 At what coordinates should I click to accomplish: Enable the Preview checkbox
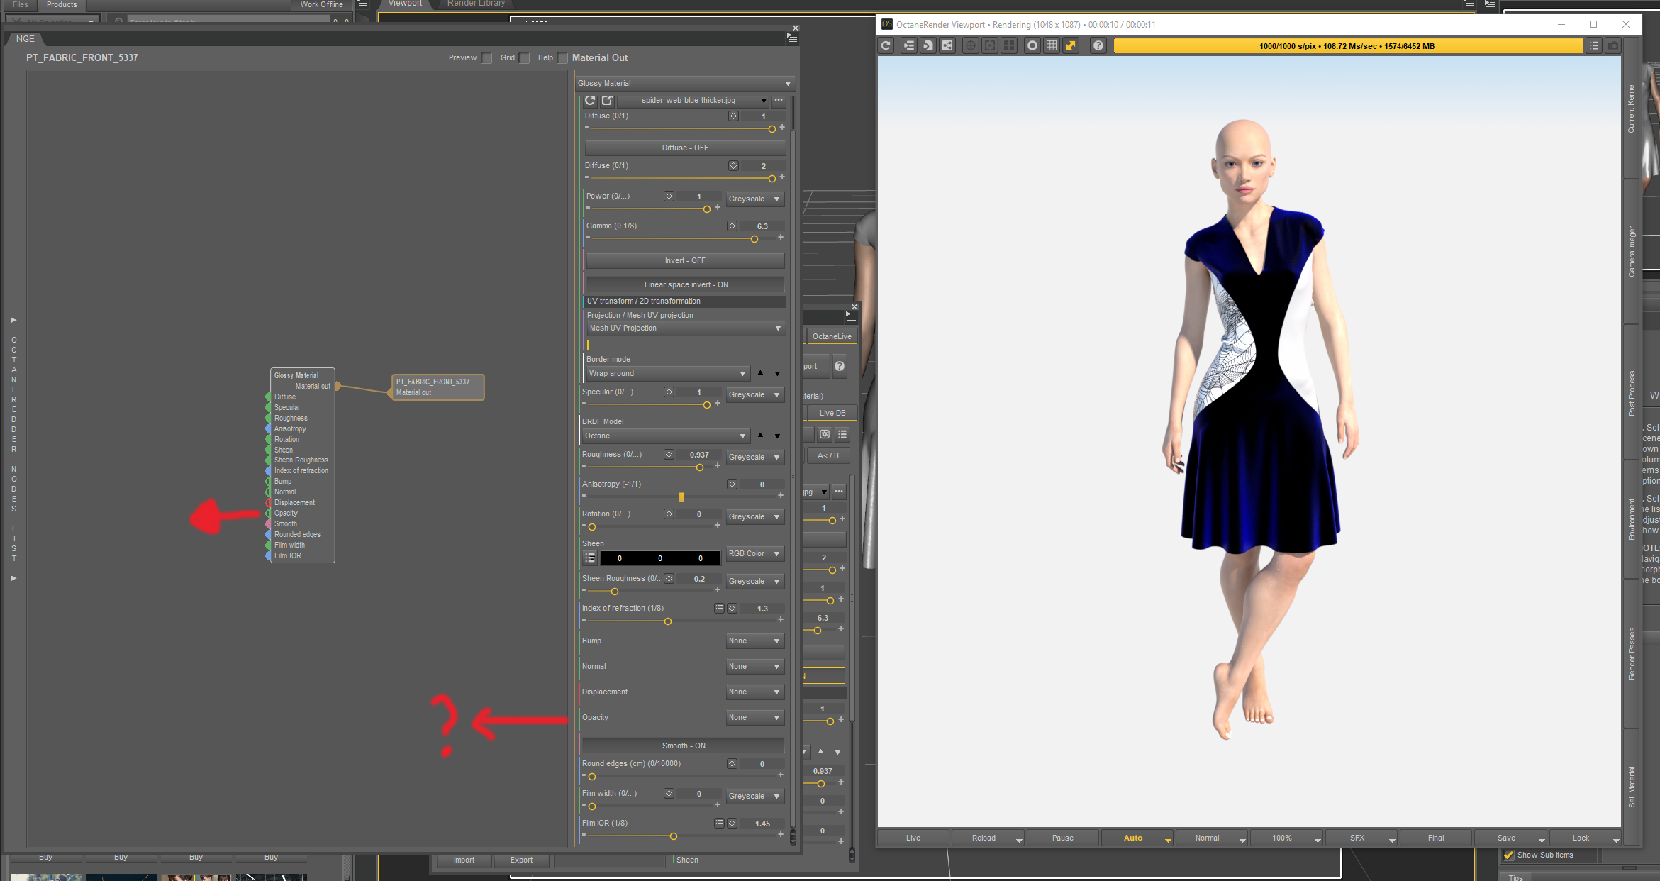point(487,58)
